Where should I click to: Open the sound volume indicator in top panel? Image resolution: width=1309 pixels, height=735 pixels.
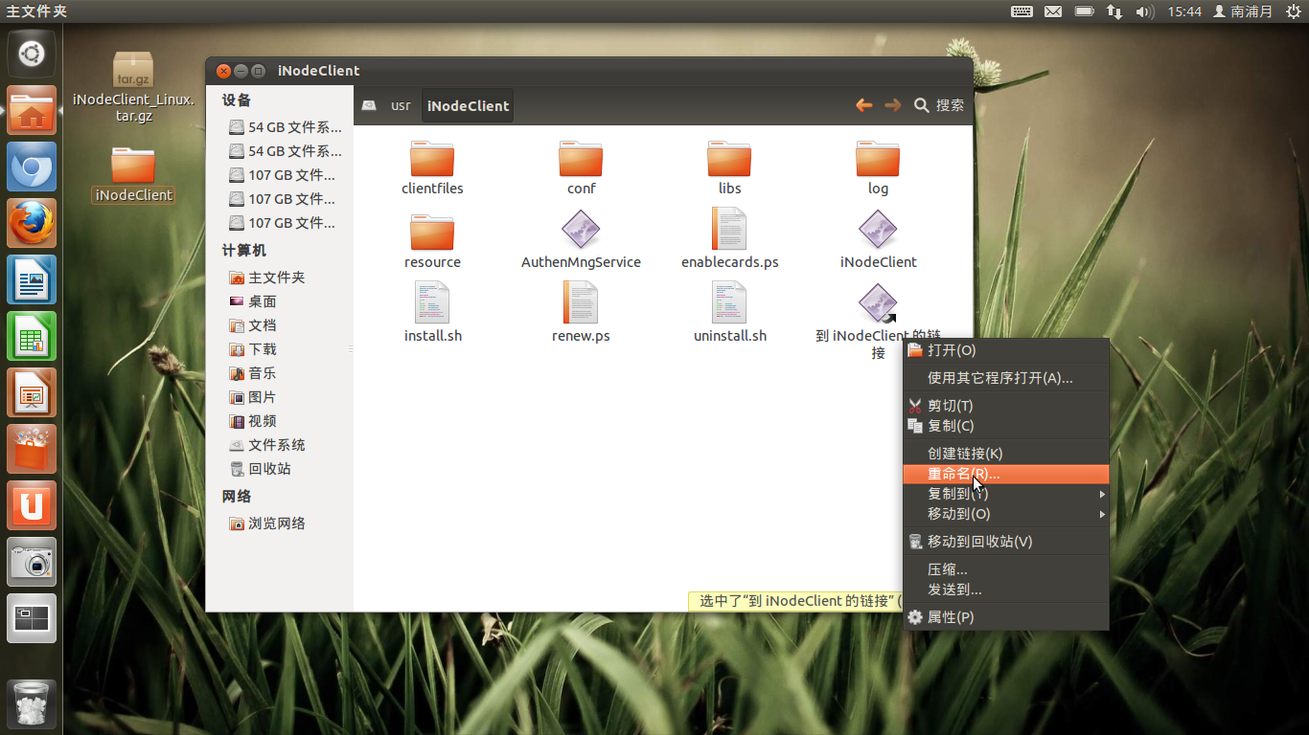tap(1144, 11)
